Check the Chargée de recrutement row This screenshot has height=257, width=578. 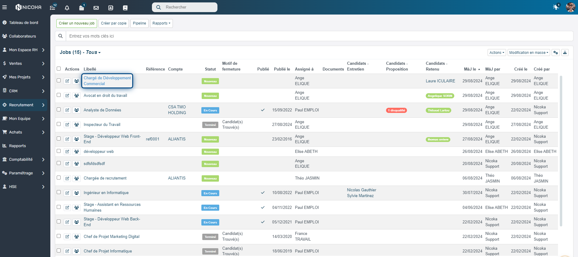59,178
